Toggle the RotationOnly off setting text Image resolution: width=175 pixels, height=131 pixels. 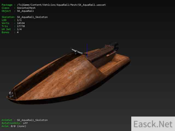click(x=14, y=123)
